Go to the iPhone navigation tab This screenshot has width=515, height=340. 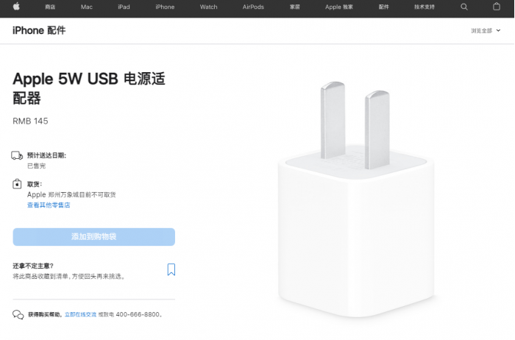[x=165, y=7]
